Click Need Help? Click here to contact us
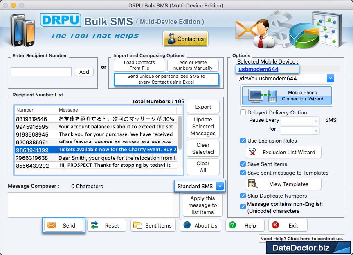The height and width of the screenshot is (255, 353). tap(302, 239)
